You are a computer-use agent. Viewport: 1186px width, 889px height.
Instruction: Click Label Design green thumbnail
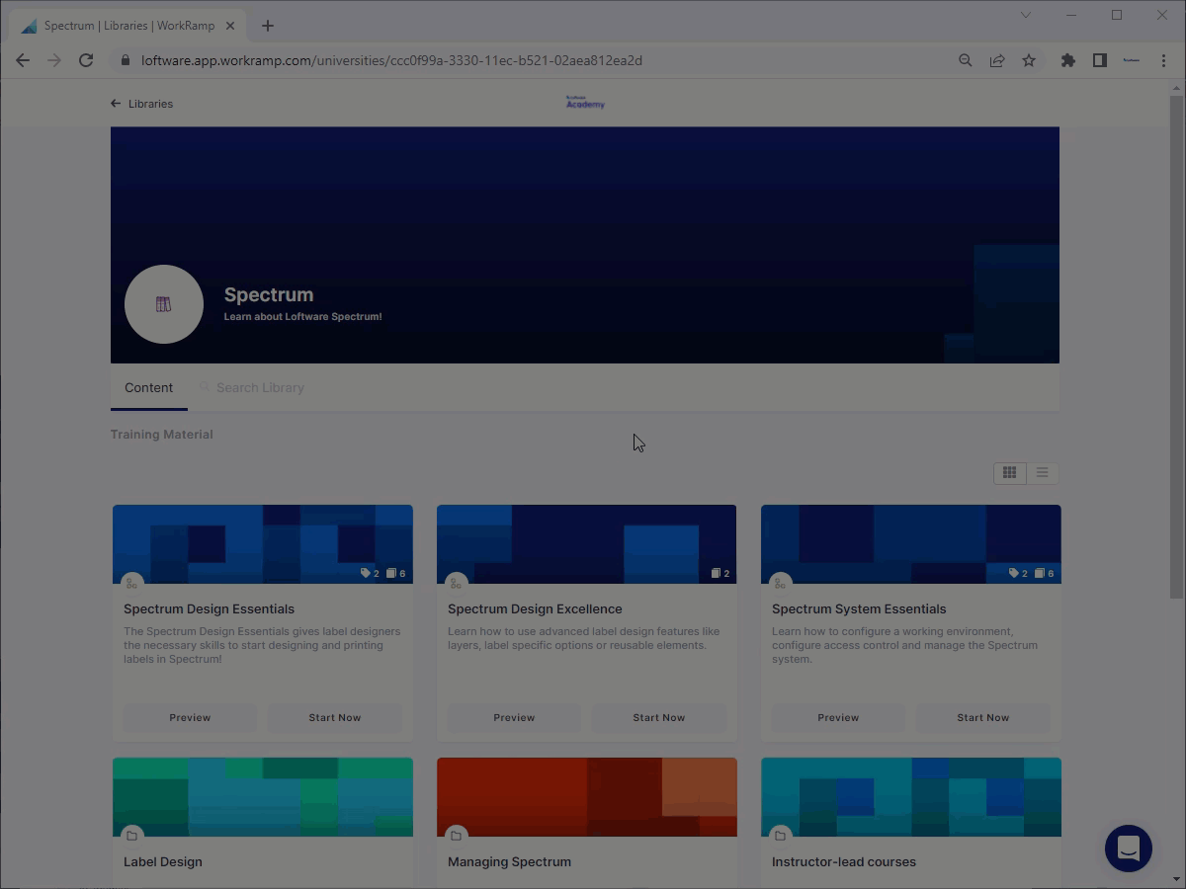point(263,797)
